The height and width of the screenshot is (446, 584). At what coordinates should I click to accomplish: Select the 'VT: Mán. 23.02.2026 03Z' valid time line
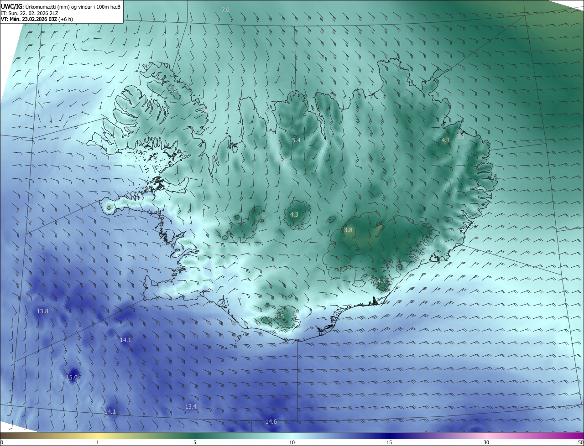click(29, 19)
